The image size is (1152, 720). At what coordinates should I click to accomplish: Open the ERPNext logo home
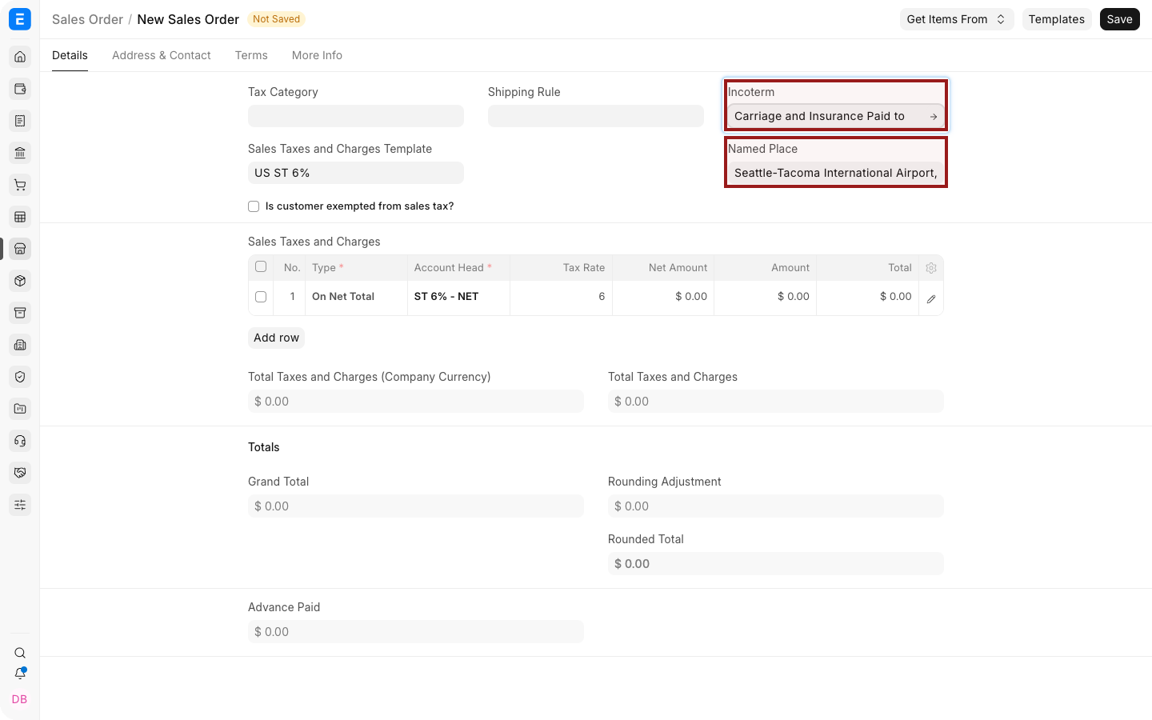pos(20,19)
